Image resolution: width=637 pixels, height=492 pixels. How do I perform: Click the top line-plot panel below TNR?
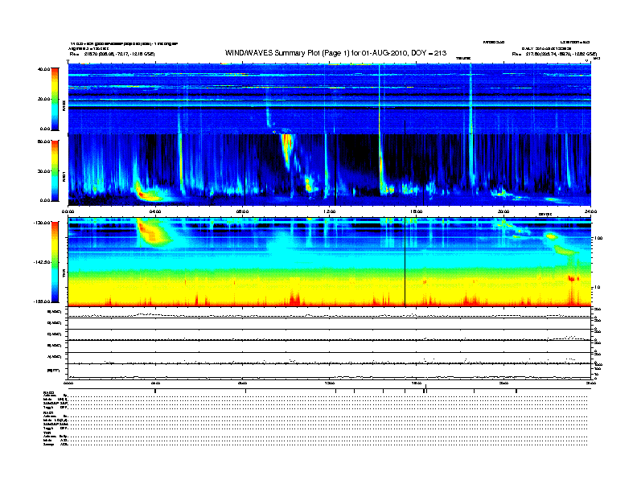(x=330, y=313)
